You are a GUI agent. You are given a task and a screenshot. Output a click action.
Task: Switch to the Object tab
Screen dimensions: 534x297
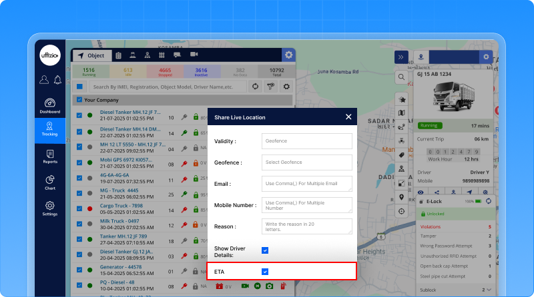90,55
